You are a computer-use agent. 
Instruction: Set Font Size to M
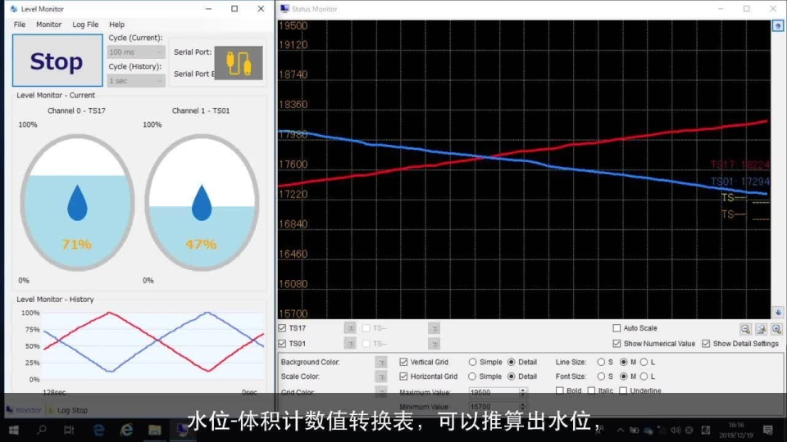[x=623, y=377]
